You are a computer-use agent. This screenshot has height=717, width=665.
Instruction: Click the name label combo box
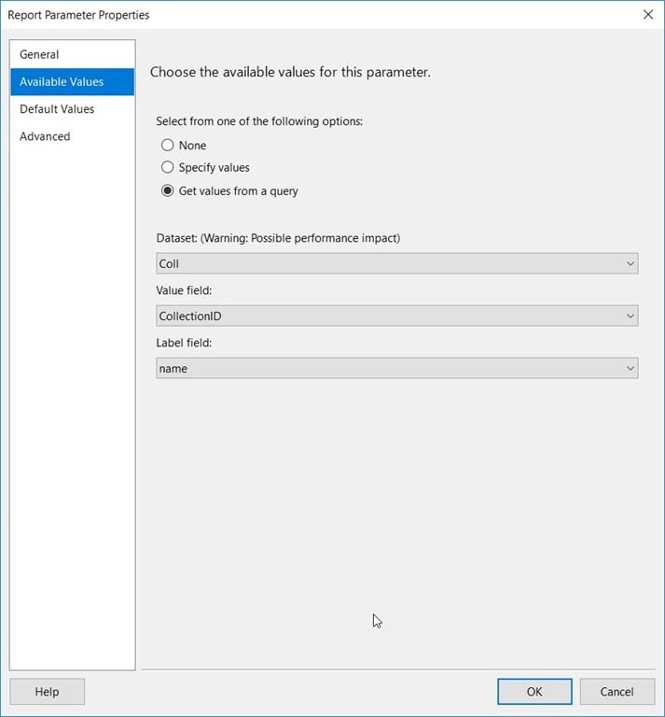397,369
